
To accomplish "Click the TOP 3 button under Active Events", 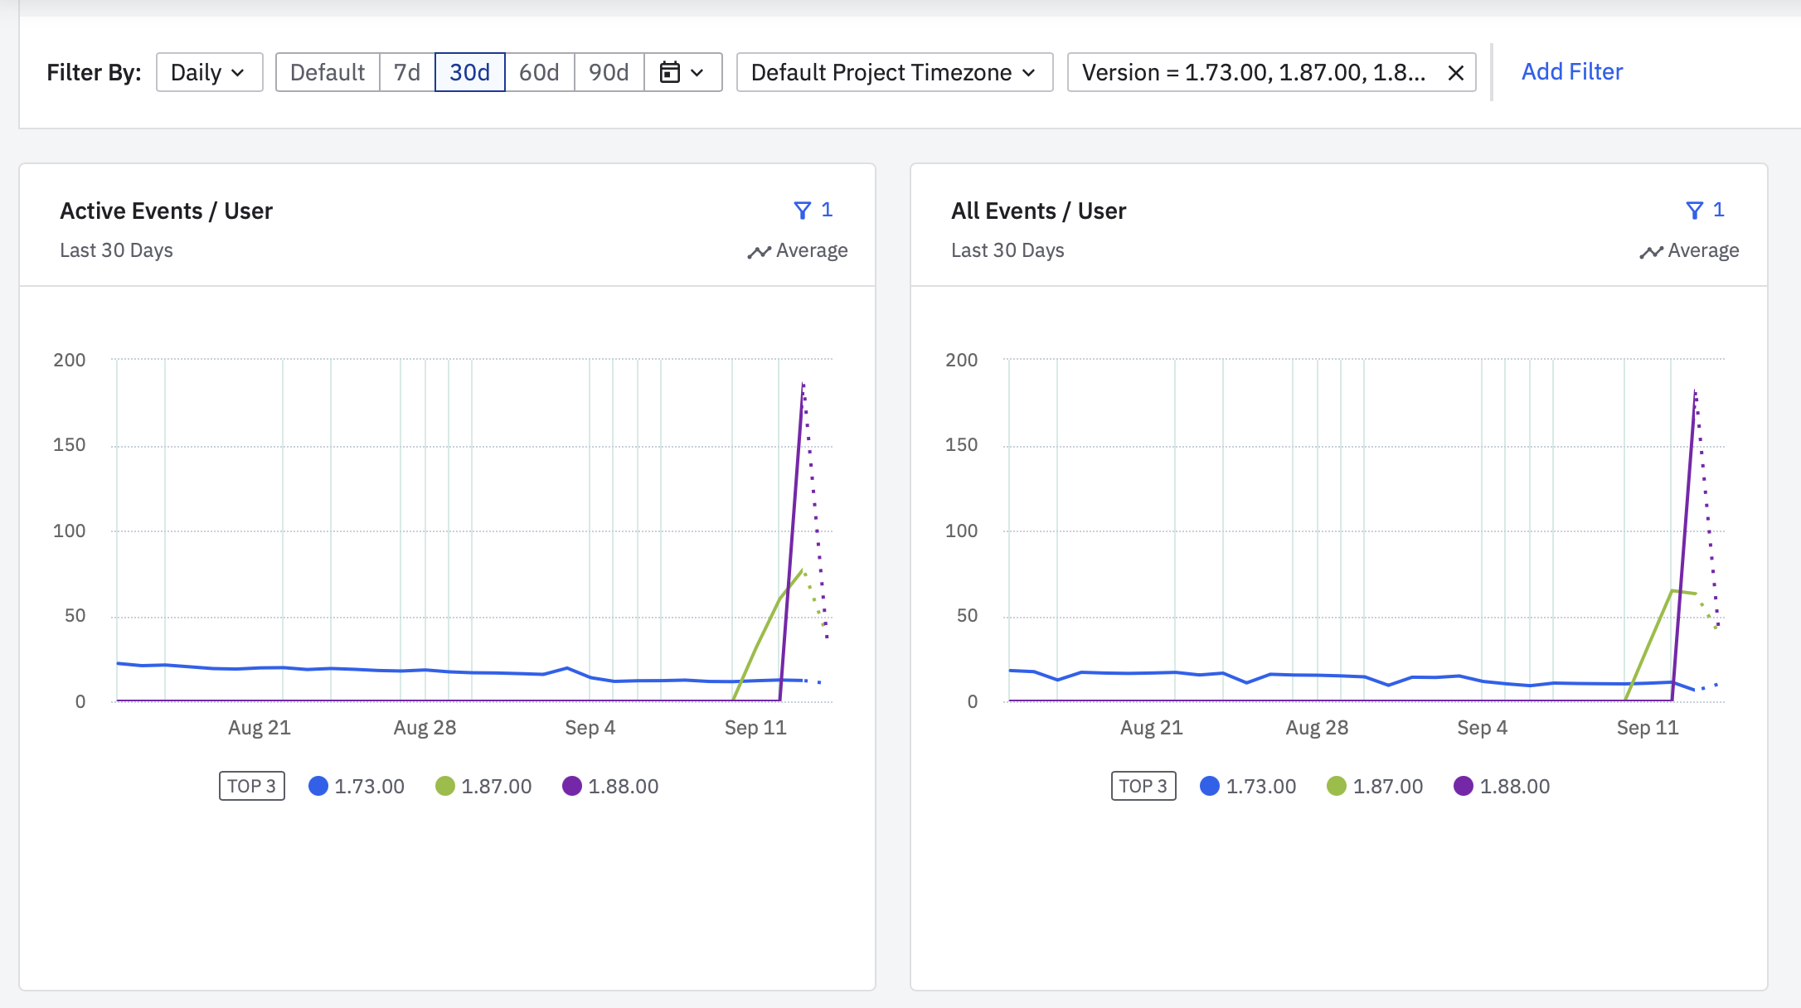I will click(251, 786).
